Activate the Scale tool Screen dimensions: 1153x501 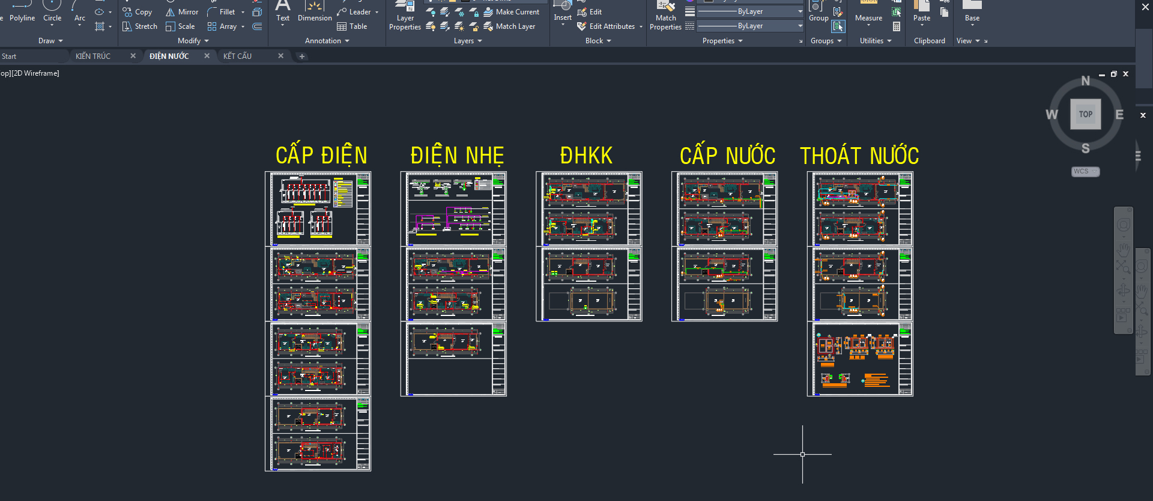pyautogui.click(x=180, y=26)
